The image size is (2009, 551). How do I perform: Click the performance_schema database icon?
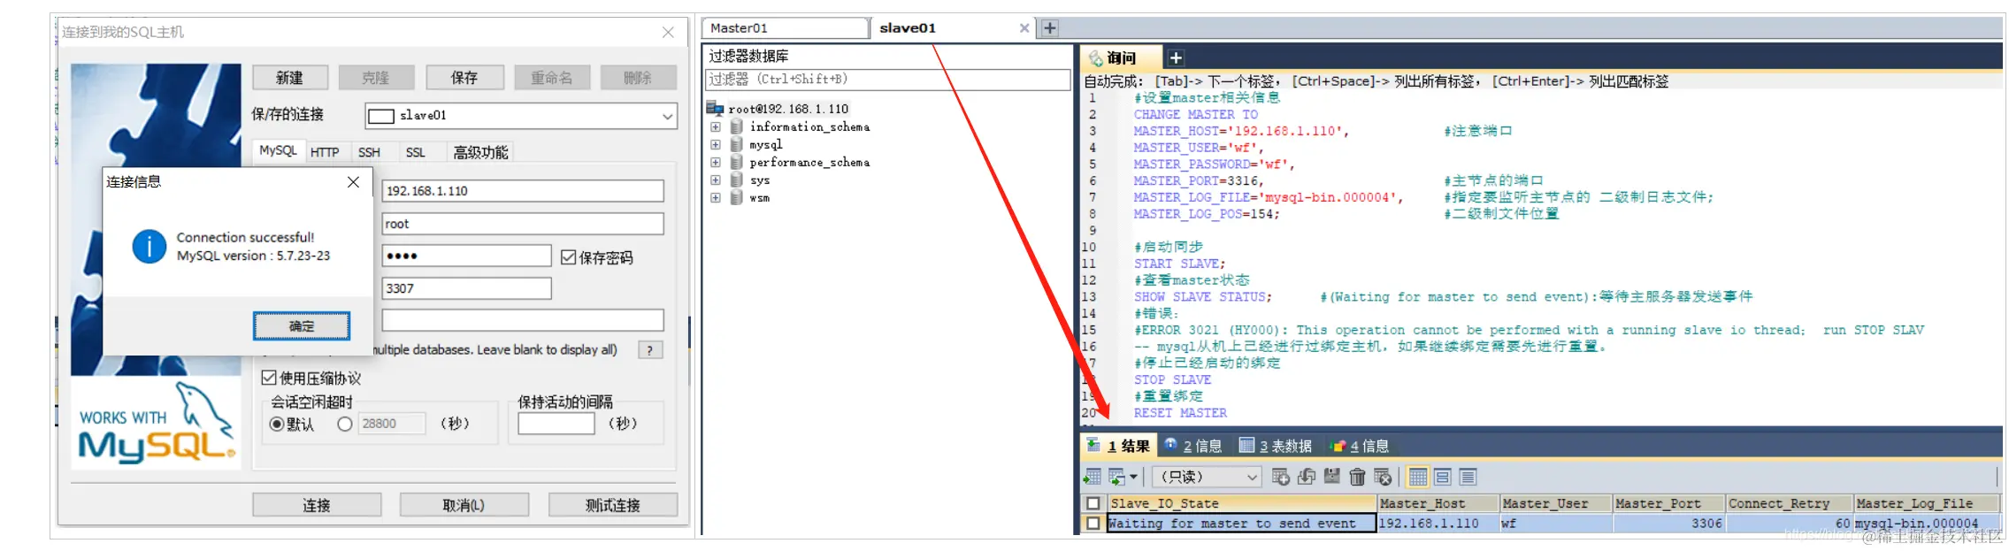pos(736,162)
